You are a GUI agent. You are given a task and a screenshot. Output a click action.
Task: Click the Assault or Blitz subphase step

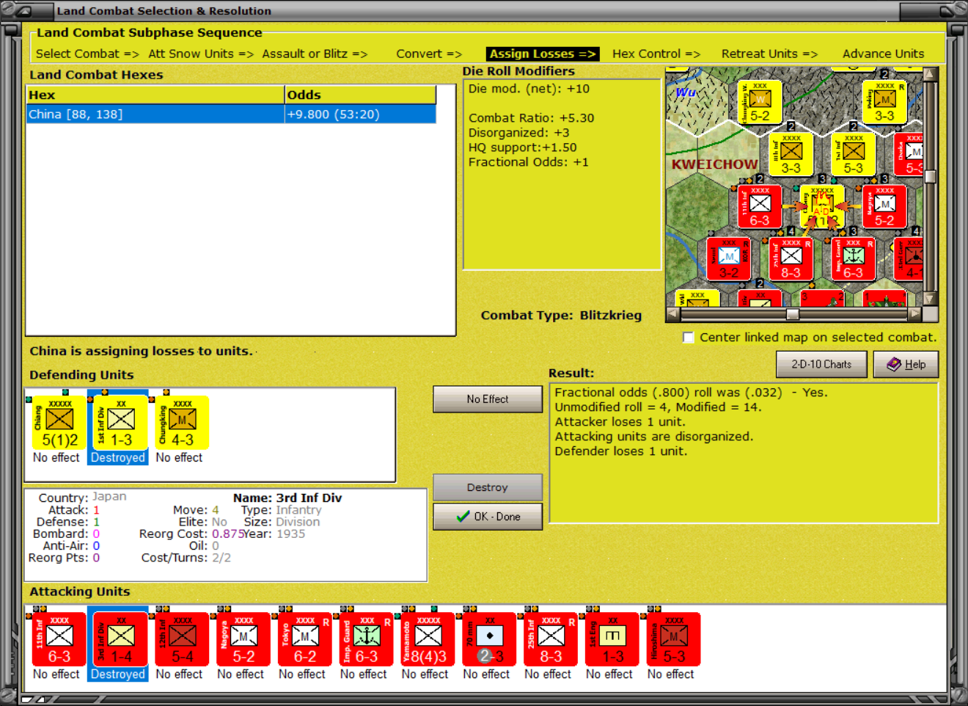pyautogui.click(x=315, y=54)
